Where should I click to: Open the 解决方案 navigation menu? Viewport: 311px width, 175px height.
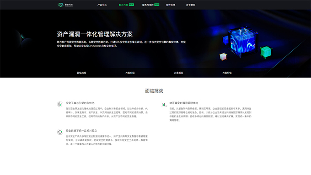123,5
